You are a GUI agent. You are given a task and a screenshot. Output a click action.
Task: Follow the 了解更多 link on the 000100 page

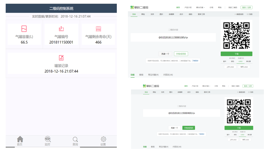point(195,61)
